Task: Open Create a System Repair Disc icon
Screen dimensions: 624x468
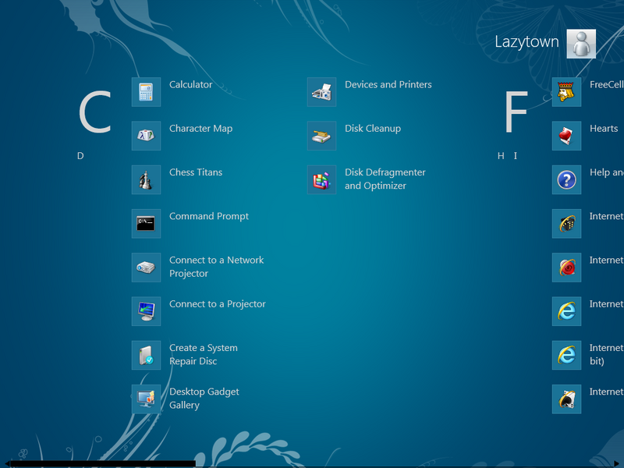Action: pyautogui.click(x=146, y=355)
